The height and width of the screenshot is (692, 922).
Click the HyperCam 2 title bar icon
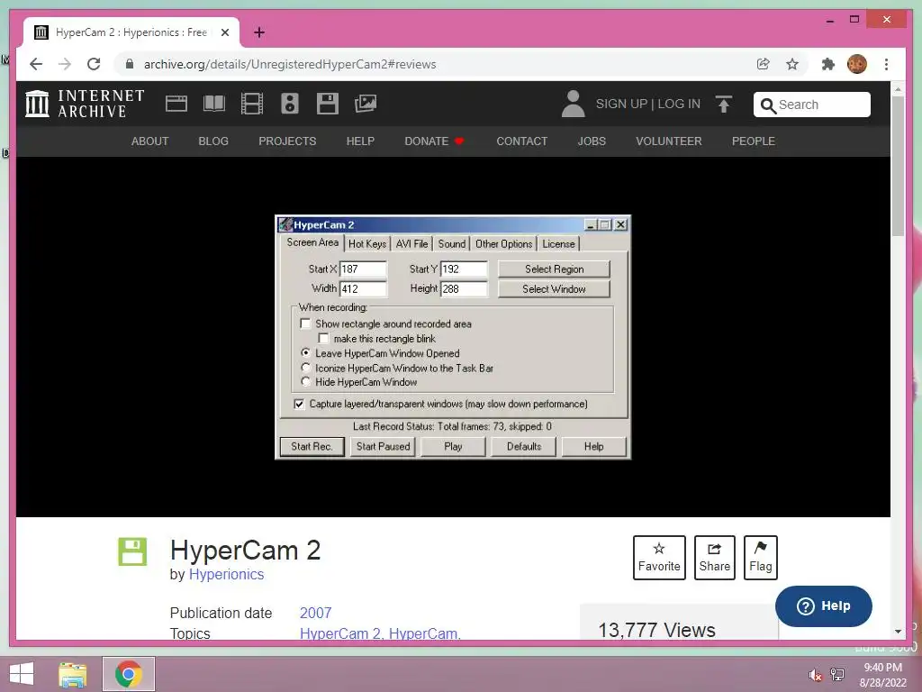tap(285, 224)
